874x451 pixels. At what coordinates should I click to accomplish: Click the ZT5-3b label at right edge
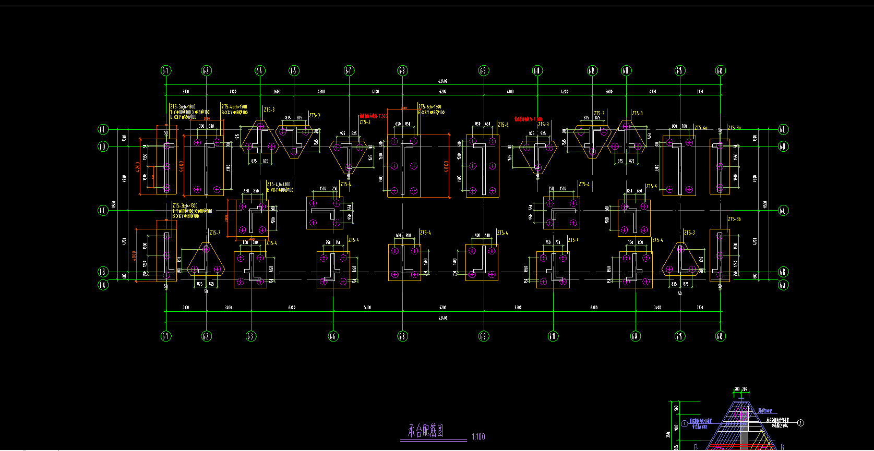coord(734,220)
